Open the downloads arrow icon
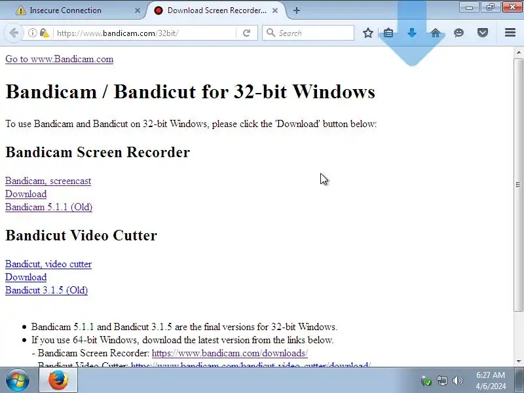The height and width of the screenshot is (393, 524). (412, 33)
